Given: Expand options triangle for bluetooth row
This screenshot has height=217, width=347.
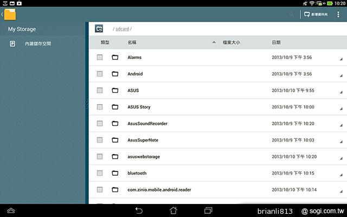Looking at the screenshot, I should coord(341,175).
